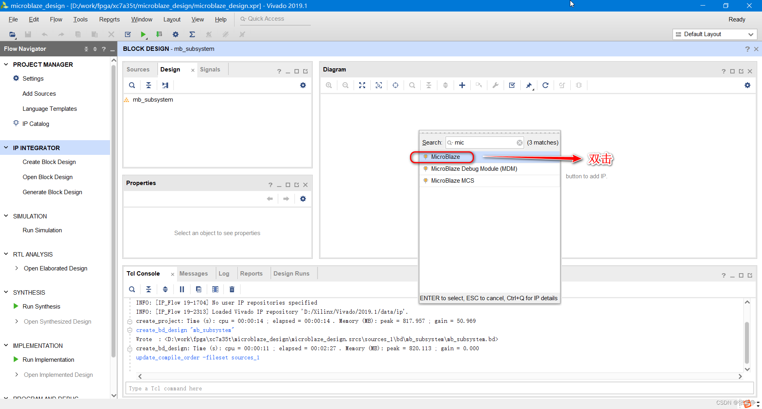The image size is (762, 409).
Task: Click the Quick Access search box
Action: pos(275,19)
